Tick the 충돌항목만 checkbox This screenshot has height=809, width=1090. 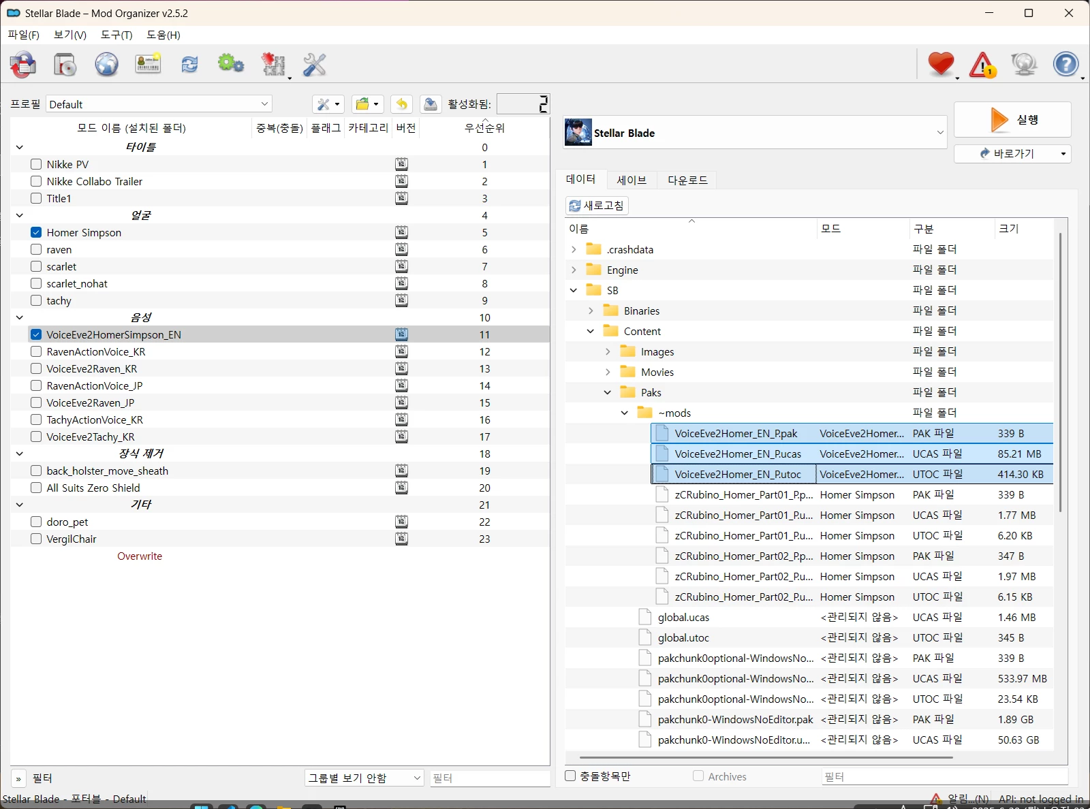pos(571,776)
